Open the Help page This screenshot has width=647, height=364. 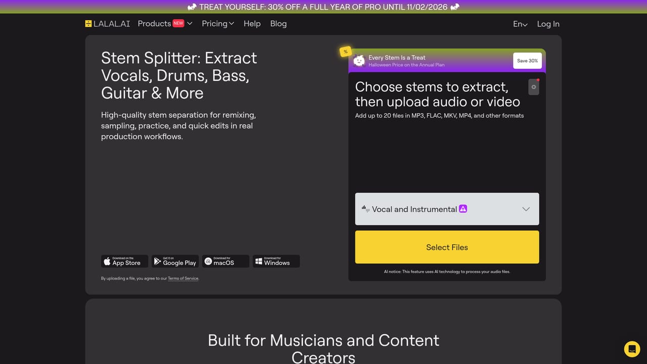click(x=252, y=24)
